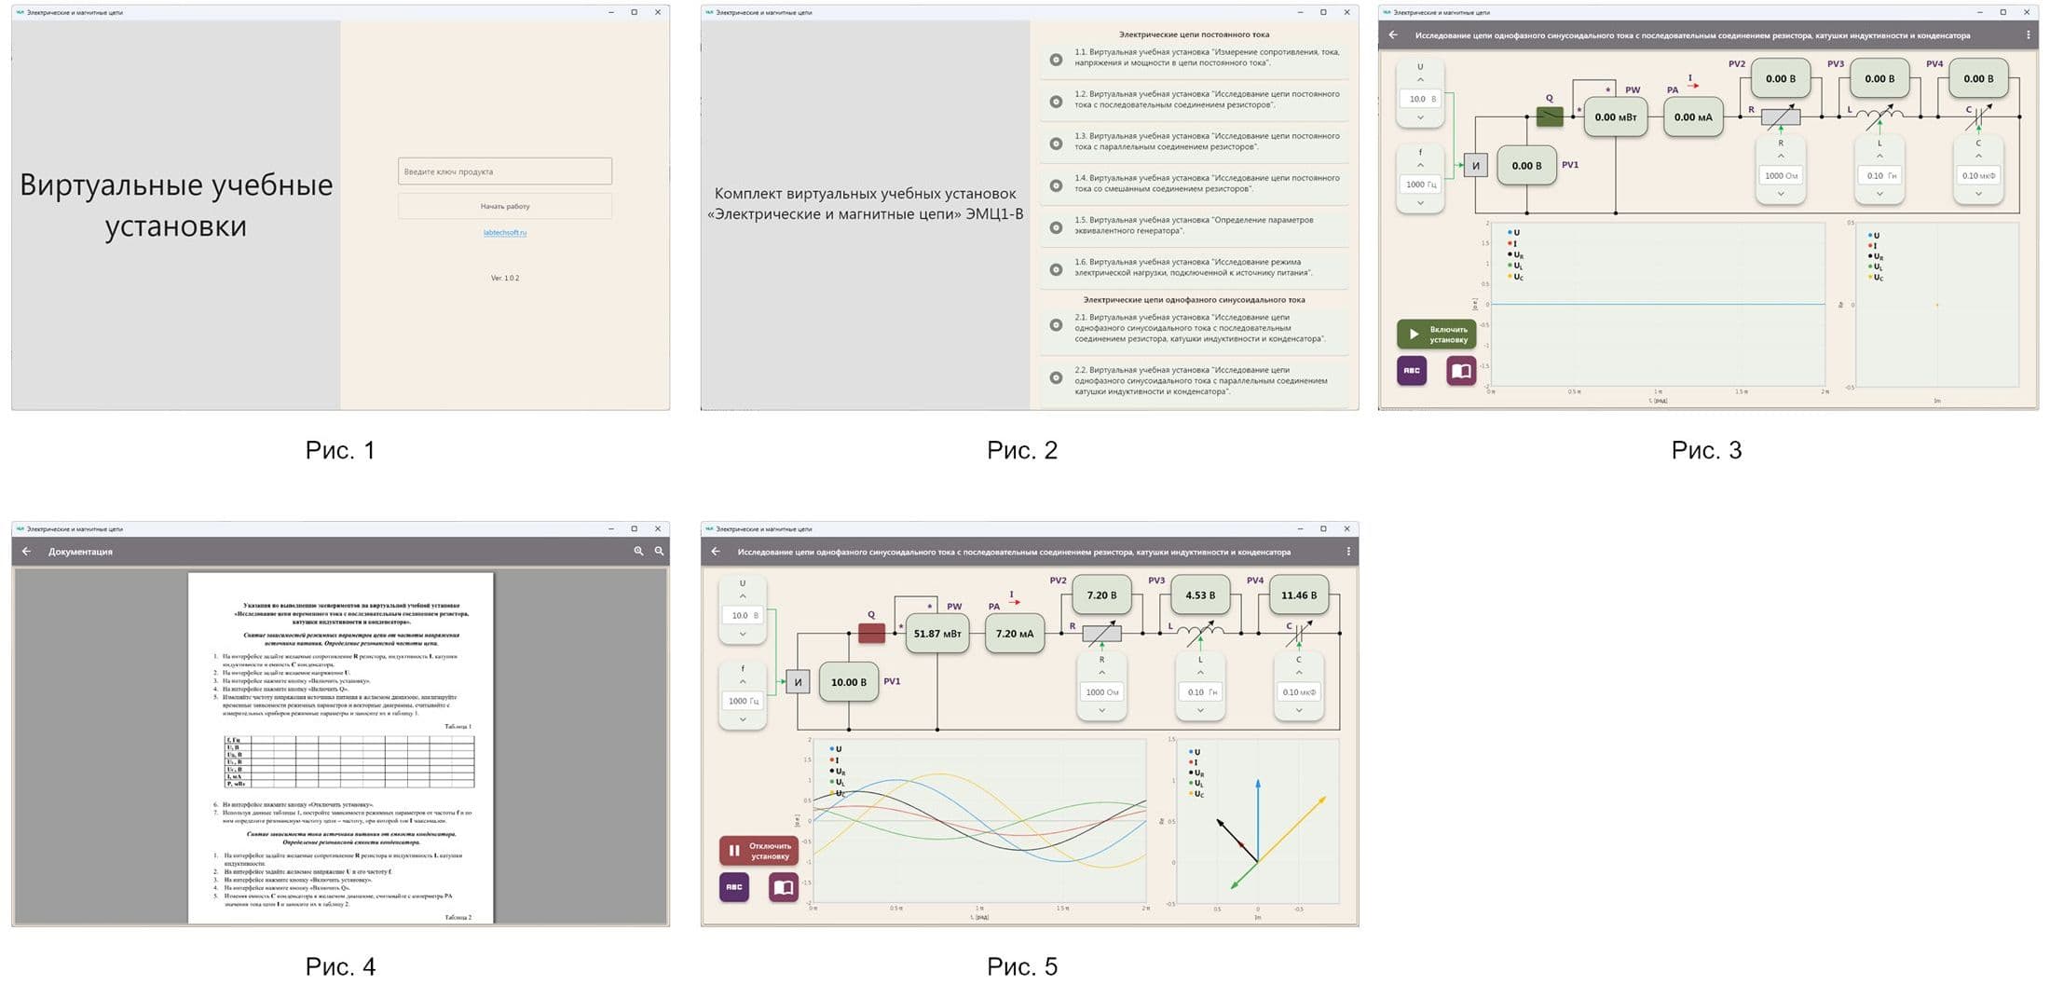Click 1000 Гц frequency field in Рис. 5

(743, 701)
